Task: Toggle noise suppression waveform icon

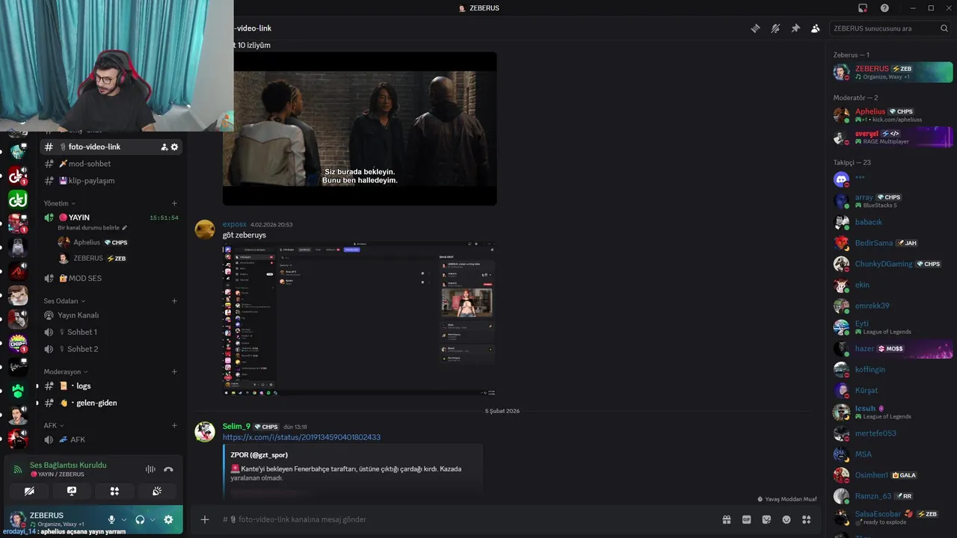Action: click(x=150, y=469)
